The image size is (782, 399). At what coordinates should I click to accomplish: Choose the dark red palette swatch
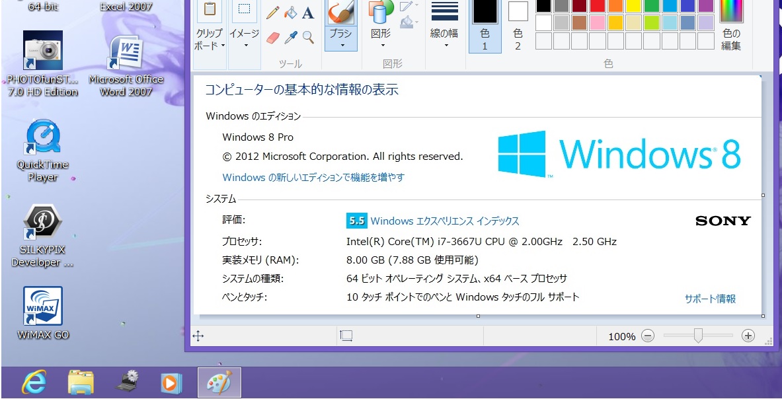580,5
